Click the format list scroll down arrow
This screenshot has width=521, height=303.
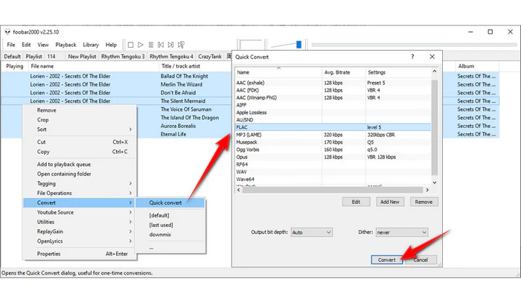tap(435, 182)
